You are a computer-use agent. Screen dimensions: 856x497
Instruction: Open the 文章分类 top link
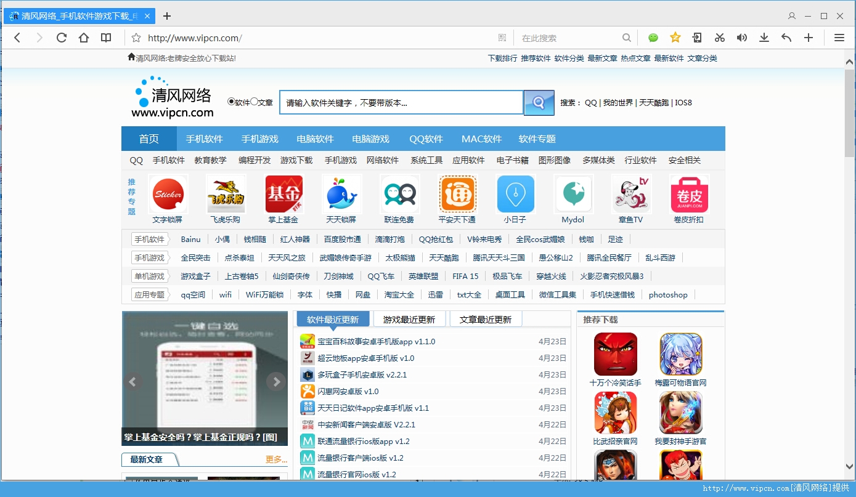coord(703,59)
